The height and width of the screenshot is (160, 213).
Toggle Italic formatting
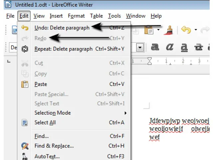click(x=170, y=47)
